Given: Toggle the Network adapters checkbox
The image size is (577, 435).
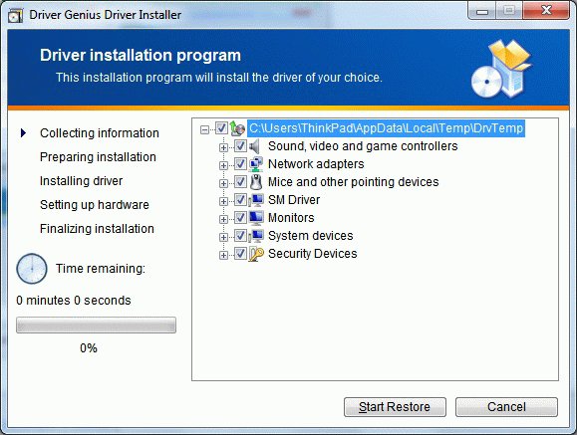Looking at the screenshot, I should (x=240, y=164).
